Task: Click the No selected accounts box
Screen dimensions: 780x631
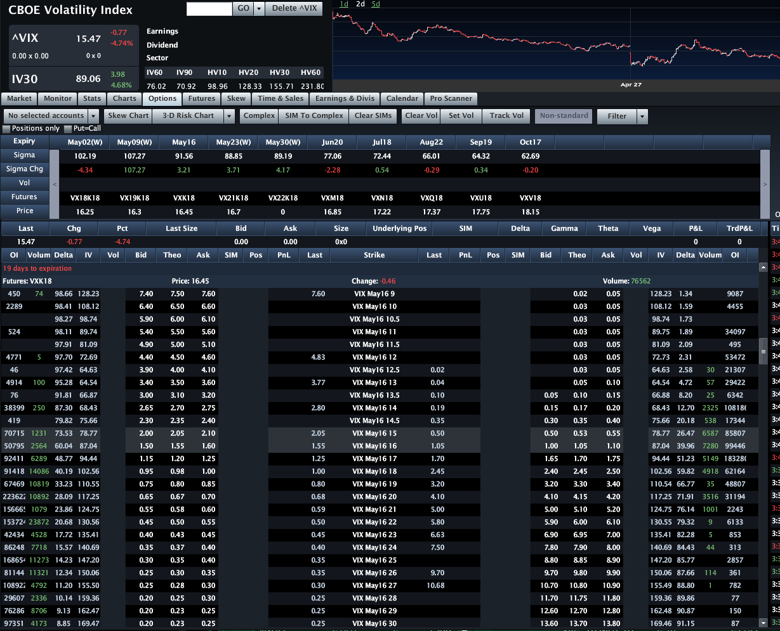Action: pos(46,116)
